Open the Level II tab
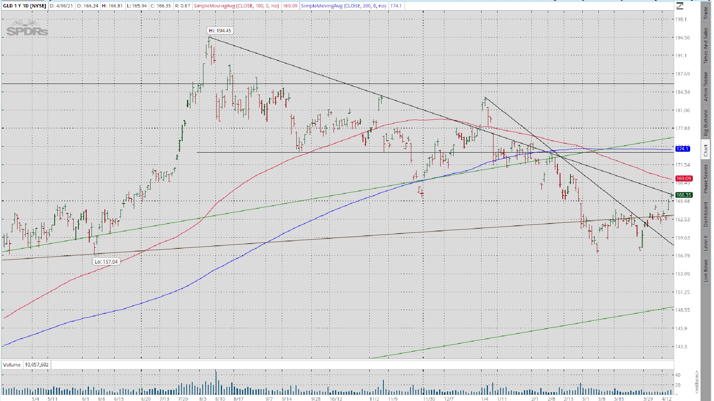This screenshot has height=401, width=714. point(705,243)
